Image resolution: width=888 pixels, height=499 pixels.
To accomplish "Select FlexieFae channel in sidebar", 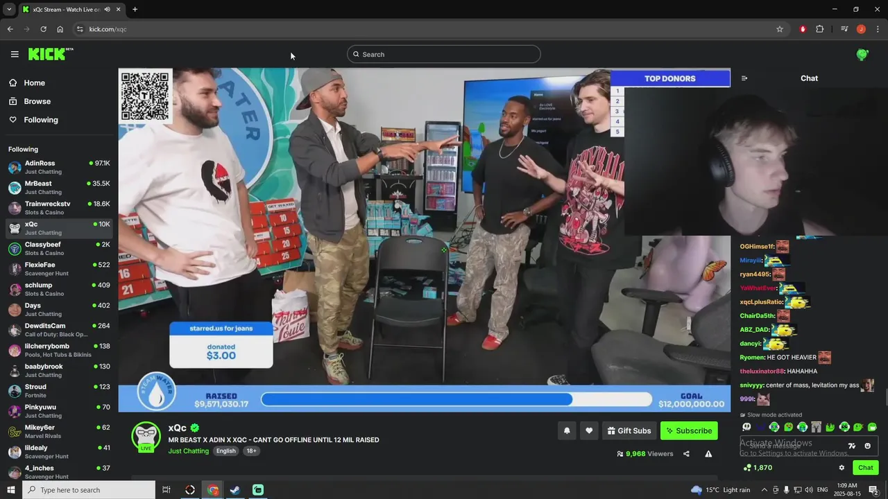I will pyautogui.click(x=59, y=269).
